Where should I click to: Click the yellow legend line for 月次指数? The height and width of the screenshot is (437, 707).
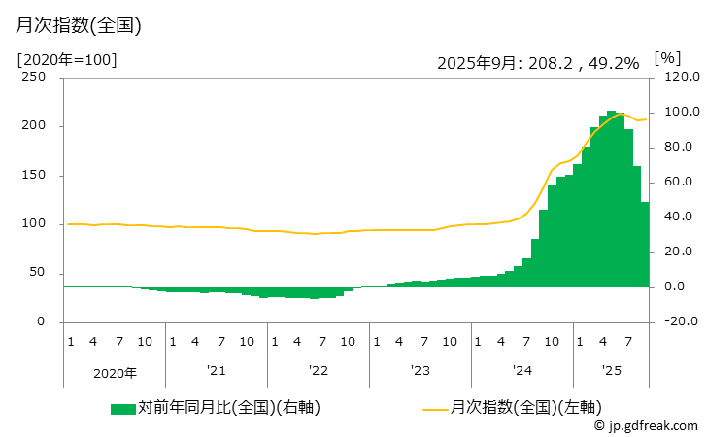tap(438, 408)
